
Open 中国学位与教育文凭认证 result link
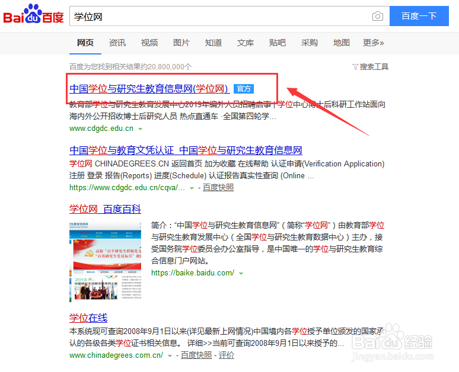point(186,150)
